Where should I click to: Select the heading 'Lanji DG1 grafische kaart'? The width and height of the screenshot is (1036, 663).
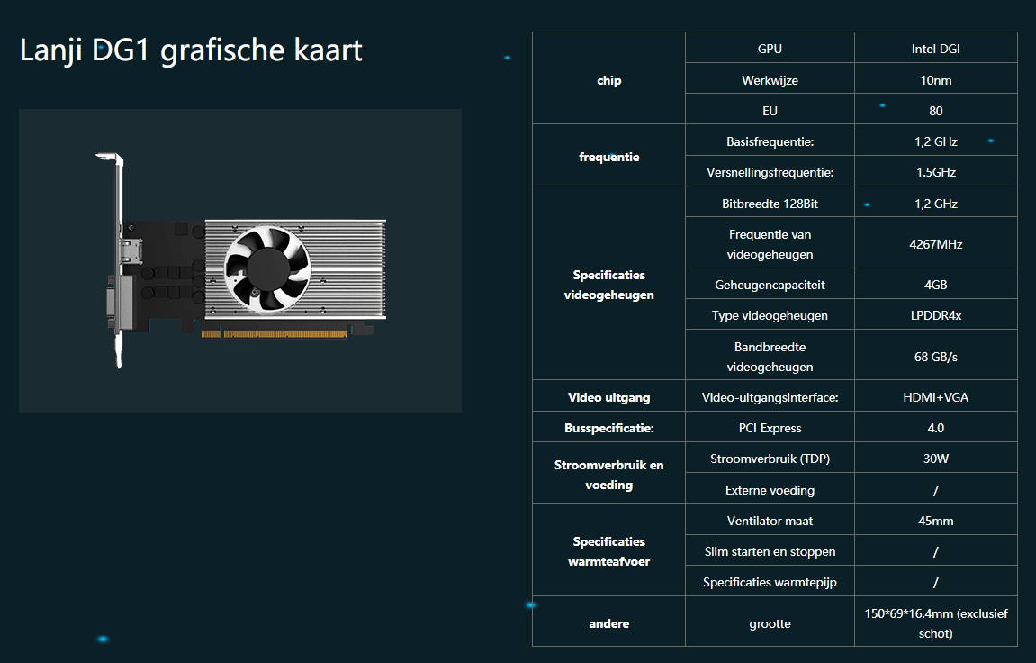click(191, 50)
